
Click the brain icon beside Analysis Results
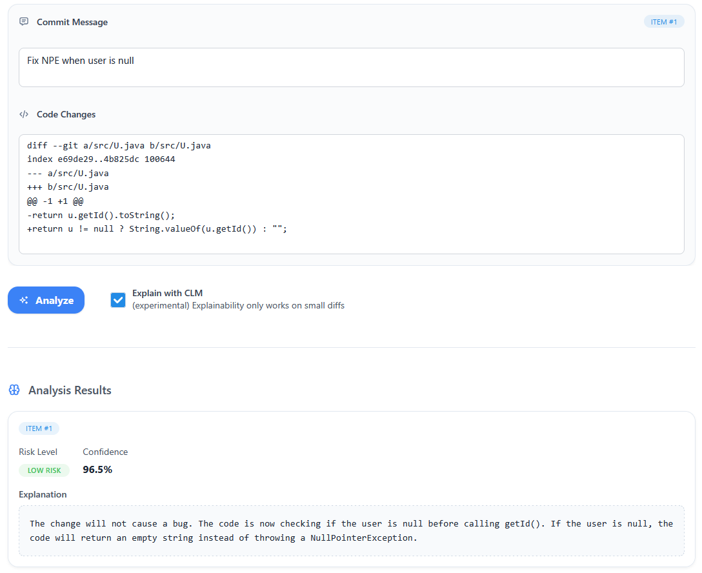[x=14, y=390]
